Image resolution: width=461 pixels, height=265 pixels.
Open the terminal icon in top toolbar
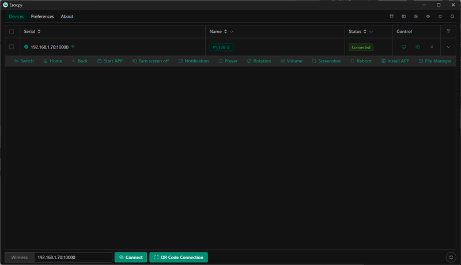(404, 17)
